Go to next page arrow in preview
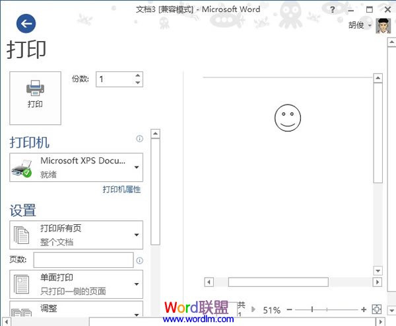Viewport: 396px width, 326px height. 253,309
